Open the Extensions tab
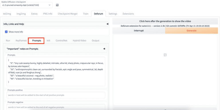This screenshot has height=110, width=220. (128, 14)
